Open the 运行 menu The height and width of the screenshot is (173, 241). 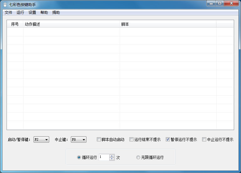pos(20,13)
